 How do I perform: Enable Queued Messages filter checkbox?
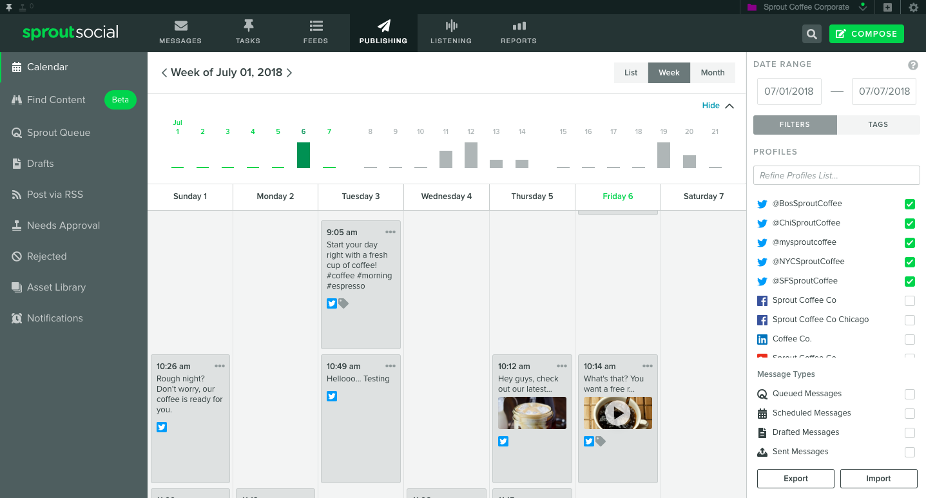click(910, 394)
